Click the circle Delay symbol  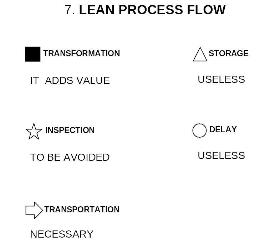pyautogui.click(x=199, y=131)
